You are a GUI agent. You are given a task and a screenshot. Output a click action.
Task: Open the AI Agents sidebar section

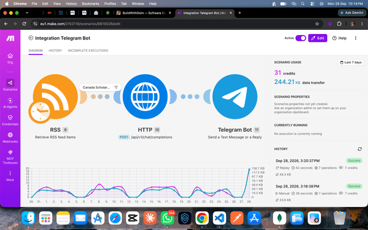pos(10,103)
